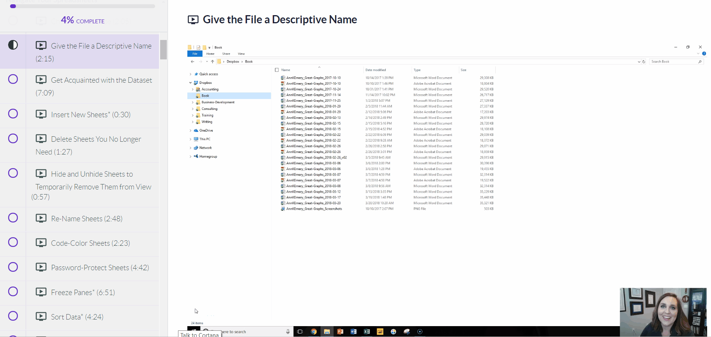Expand the Consulting folder node

193,109
